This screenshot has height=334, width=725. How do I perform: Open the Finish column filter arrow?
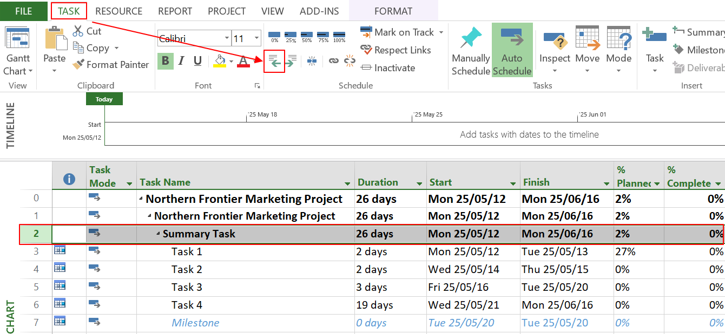[x=607, y=183]
